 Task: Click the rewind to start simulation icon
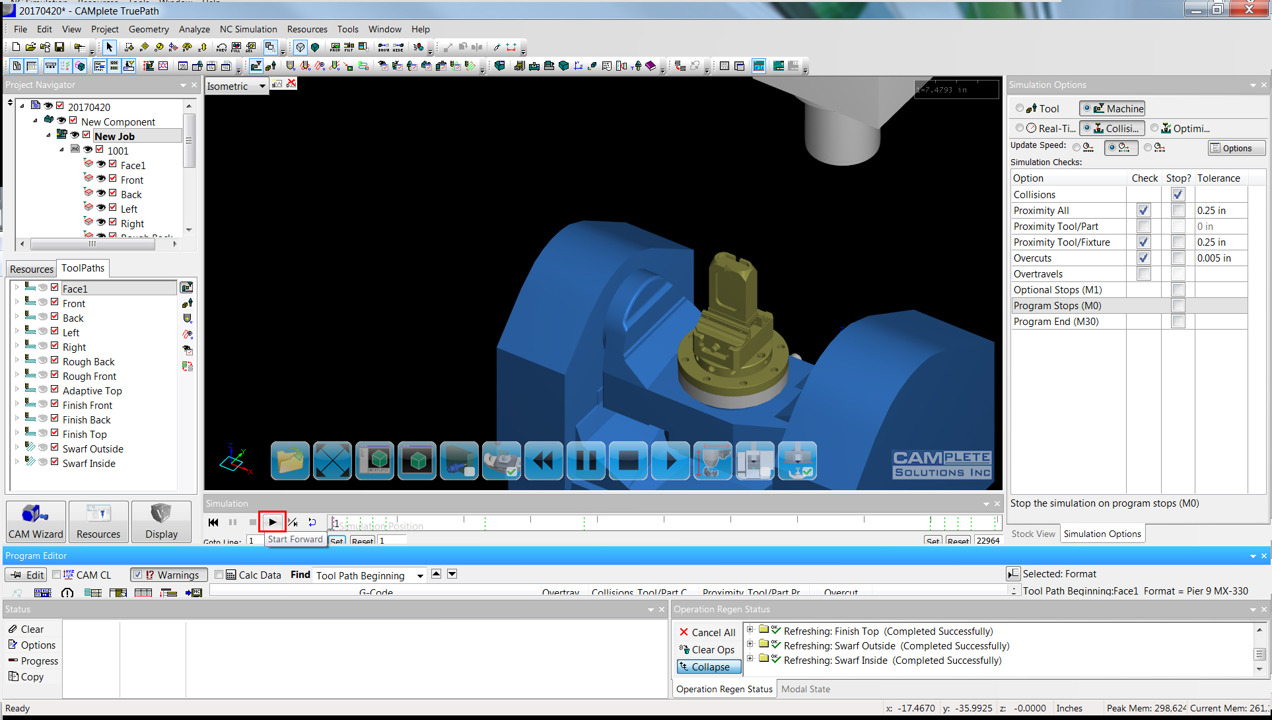coord(213,522)
